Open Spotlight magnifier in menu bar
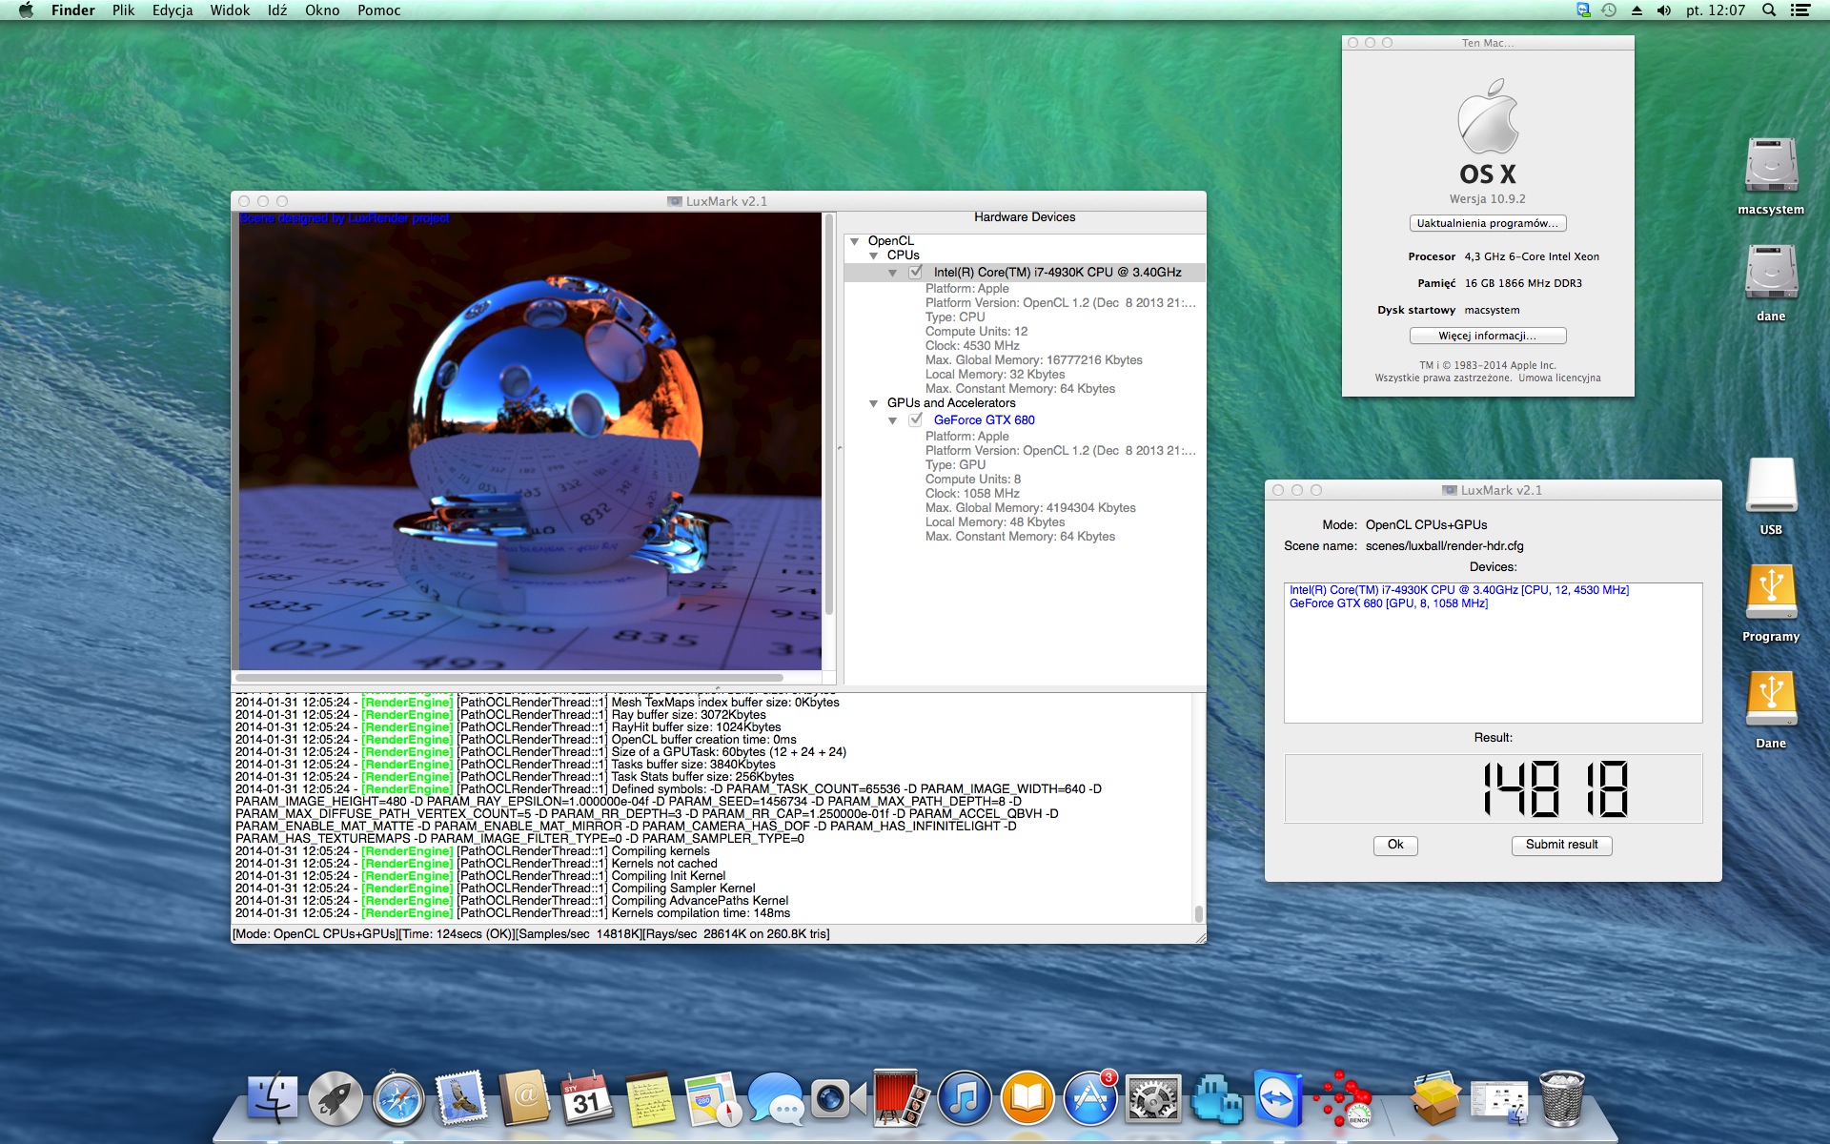The image size is (1830, 1144). click(x=1769, y=10)
